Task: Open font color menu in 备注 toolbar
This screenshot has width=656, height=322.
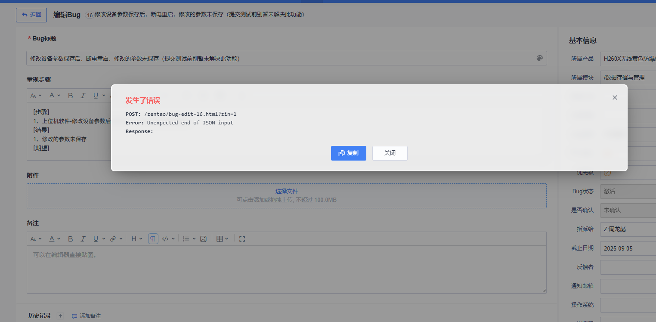Action: 54,239
